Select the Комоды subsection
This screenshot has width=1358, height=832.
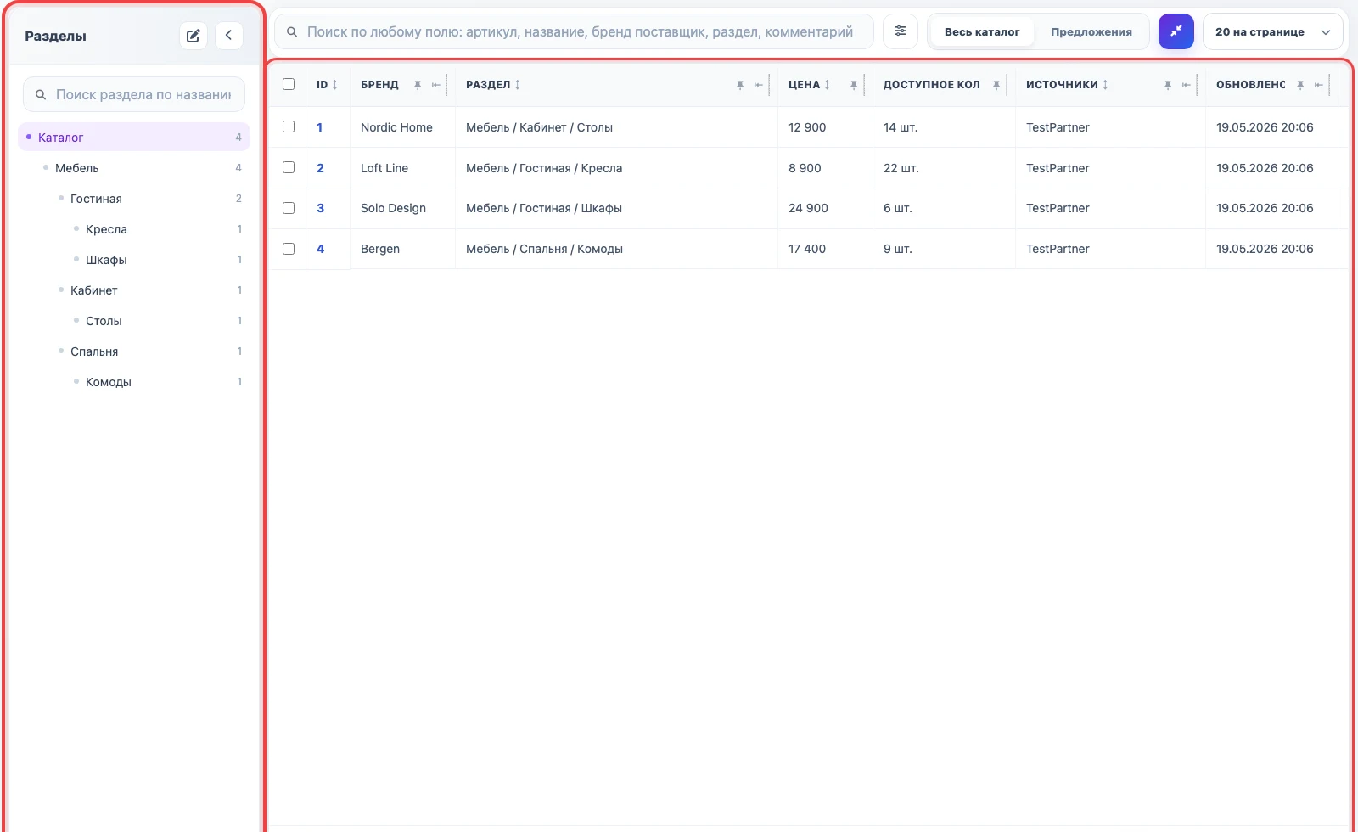(134, 382)
